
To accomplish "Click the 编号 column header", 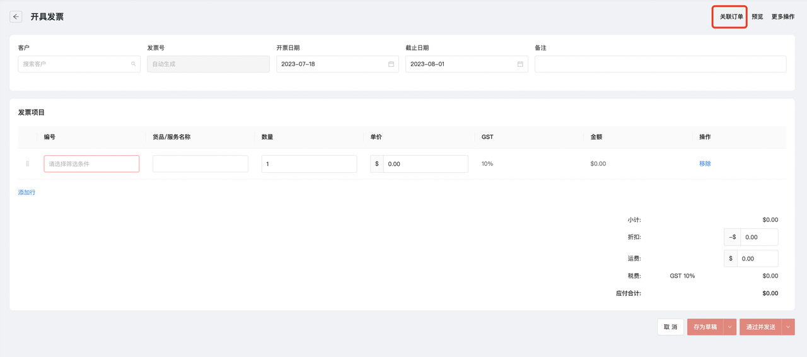I will pyautogui.click(x=50, y=137).
